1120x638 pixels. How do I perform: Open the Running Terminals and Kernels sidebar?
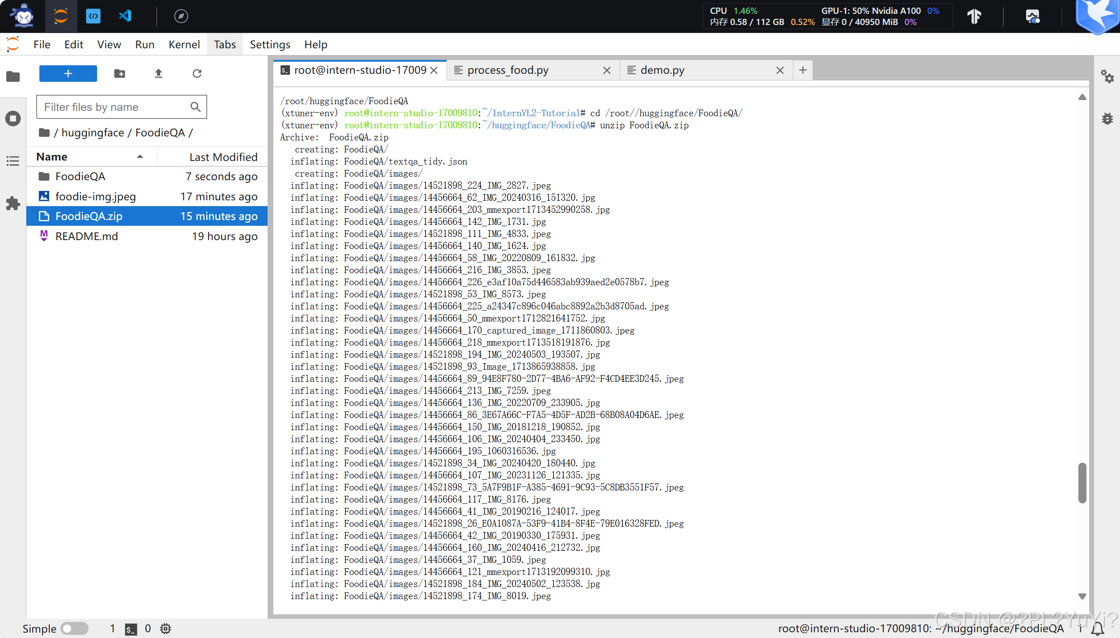(13, 118)
